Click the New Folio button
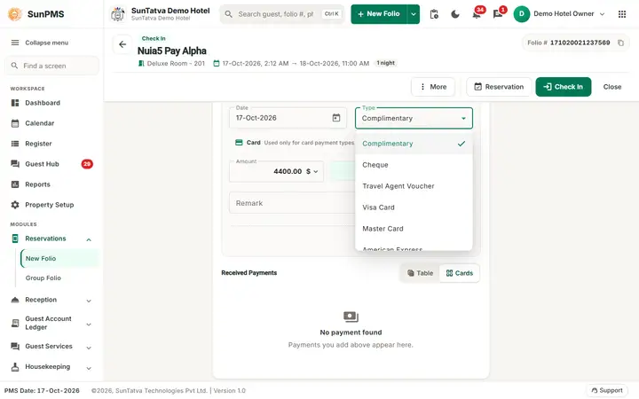 (x=379, y=14)
